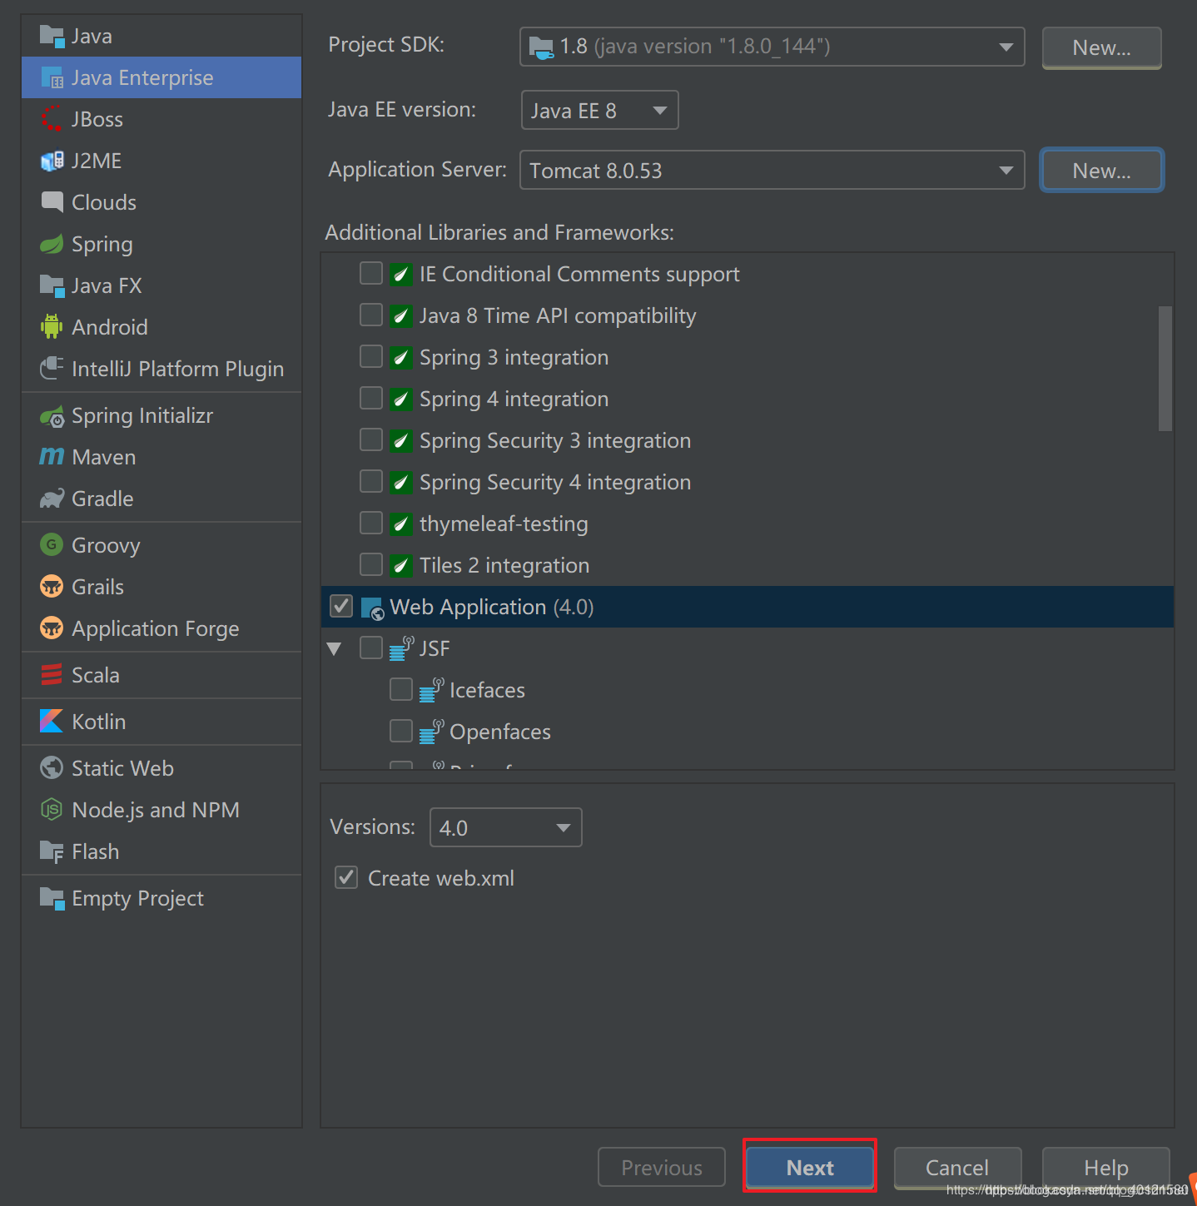Click the Spring leaf icon in sidebar
This screenshot has width=1197, height=1206.
coord(52,244)
